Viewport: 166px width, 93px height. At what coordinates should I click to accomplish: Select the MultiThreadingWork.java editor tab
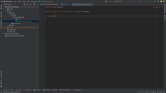coord(82,4)
